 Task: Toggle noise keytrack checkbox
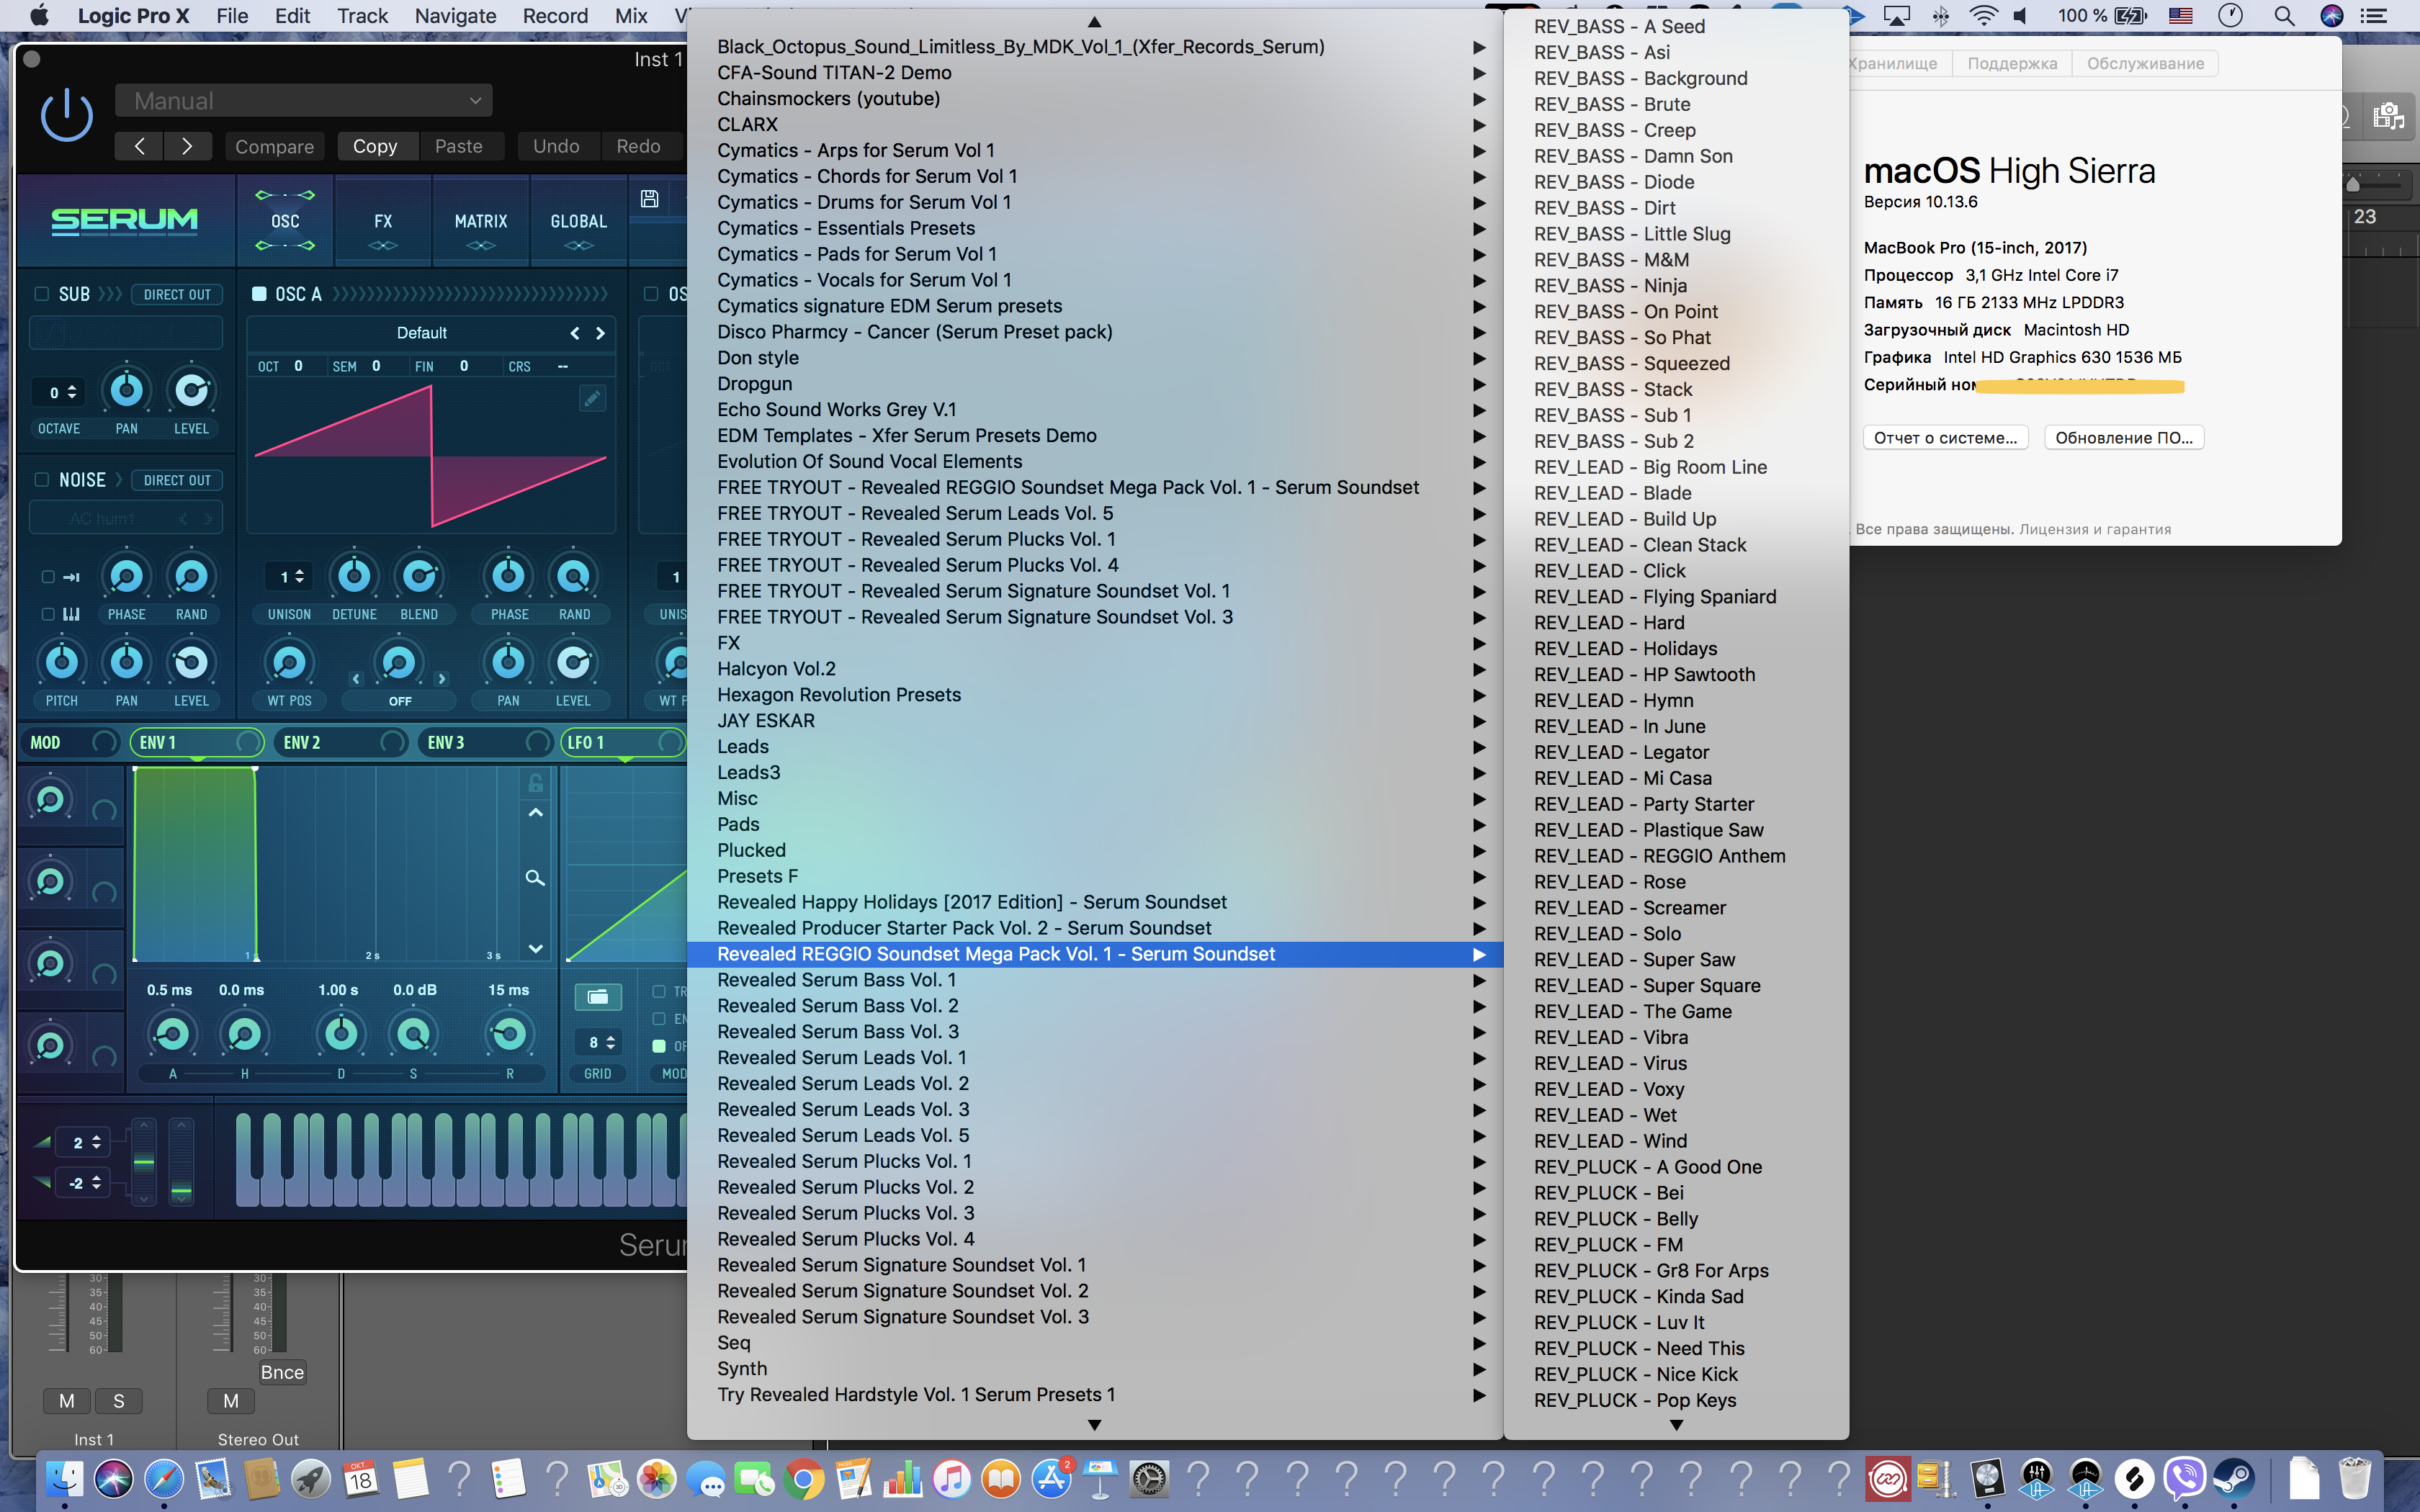48,614
